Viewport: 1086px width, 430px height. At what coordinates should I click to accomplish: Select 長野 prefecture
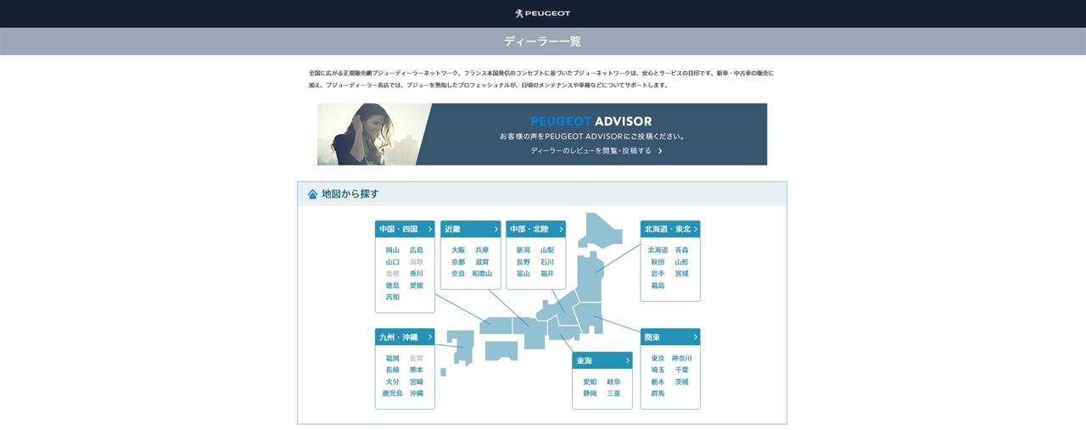(523, 262)
